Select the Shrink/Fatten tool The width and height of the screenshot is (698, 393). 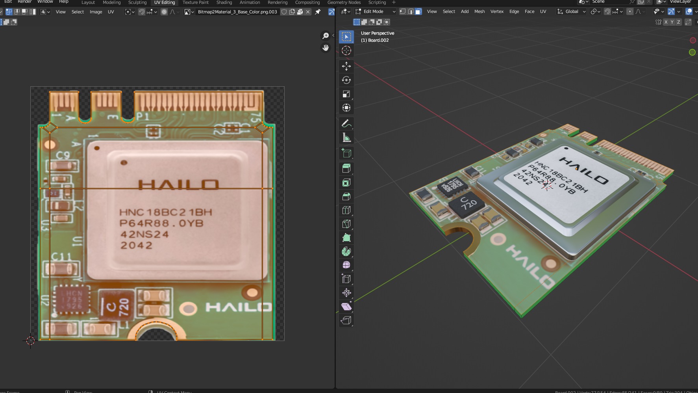[346, 293]
